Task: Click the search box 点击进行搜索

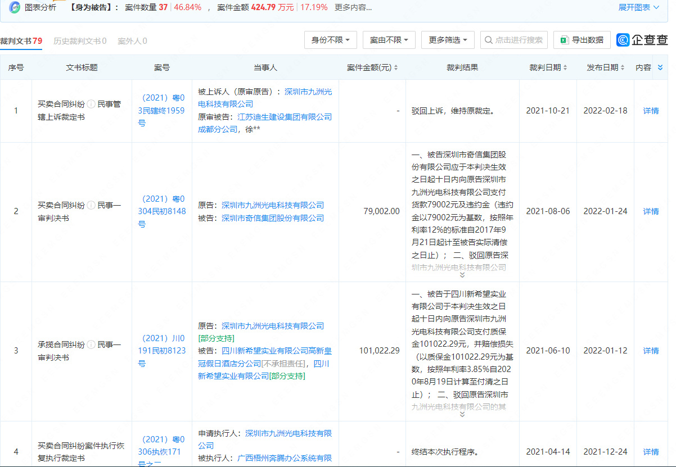Action: pyautogui.click(x=514, y=40)
